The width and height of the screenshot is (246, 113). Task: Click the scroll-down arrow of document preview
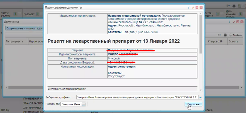coord(200,90)
